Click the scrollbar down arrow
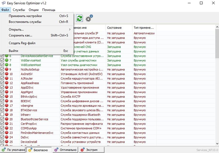The width and height of the screenshot is (219, 153). pos(217,144)
